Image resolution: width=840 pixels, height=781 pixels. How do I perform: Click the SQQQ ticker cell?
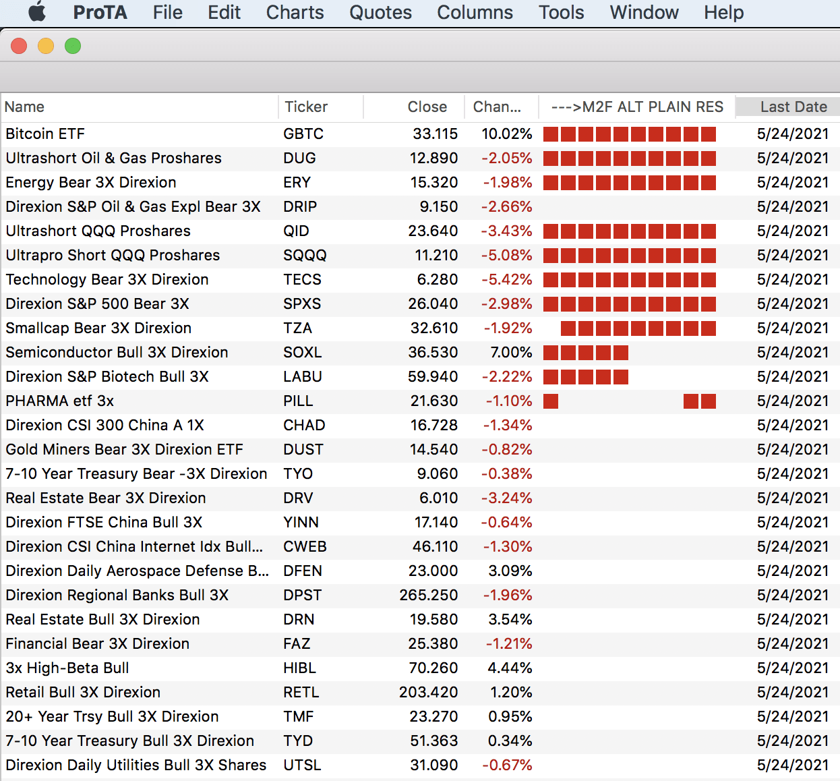[x=305, y=255]
